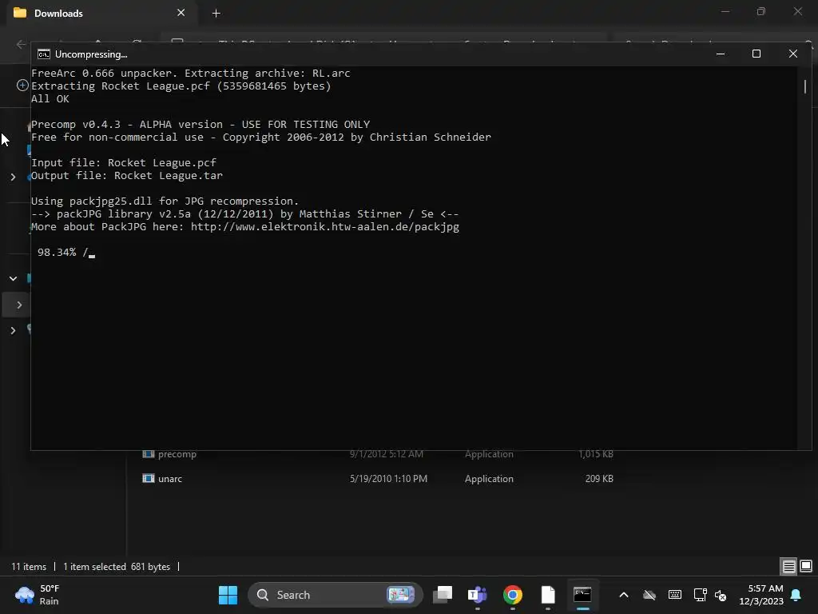Click the Downloads folder icon in tab

(x=20, y=13)
